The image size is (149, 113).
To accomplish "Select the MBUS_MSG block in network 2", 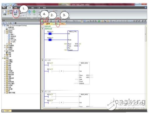I will 84,73.
